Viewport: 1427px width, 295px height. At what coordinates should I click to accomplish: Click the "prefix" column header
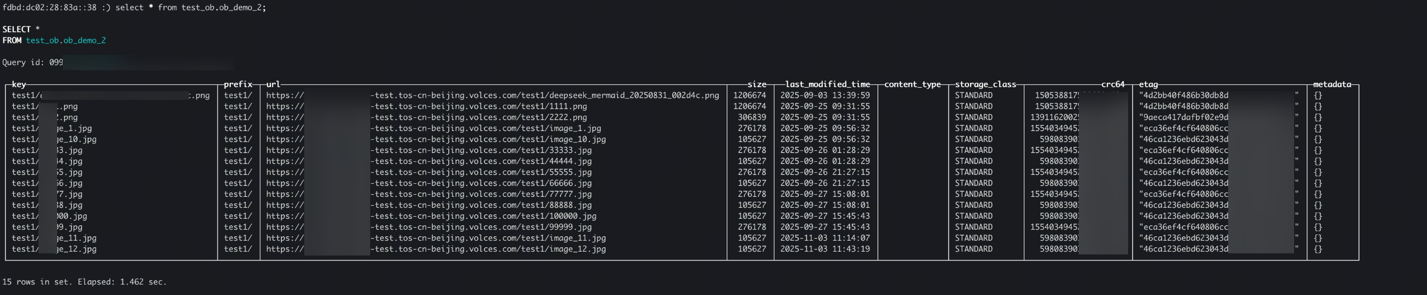(x=238, y=84)
